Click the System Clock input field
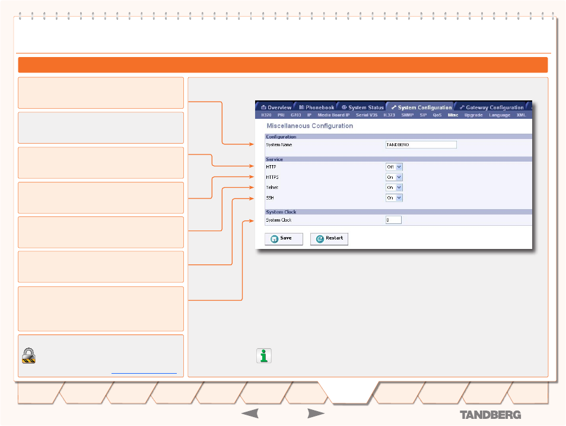Image resolution: width=566 pixels, height=426 pixels. click(x=393, y=220)
